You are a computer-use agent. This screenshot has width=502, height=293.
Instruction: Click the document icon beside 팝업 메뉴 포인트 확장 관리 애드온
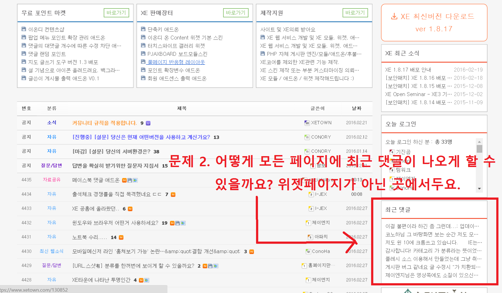[24, 37]
